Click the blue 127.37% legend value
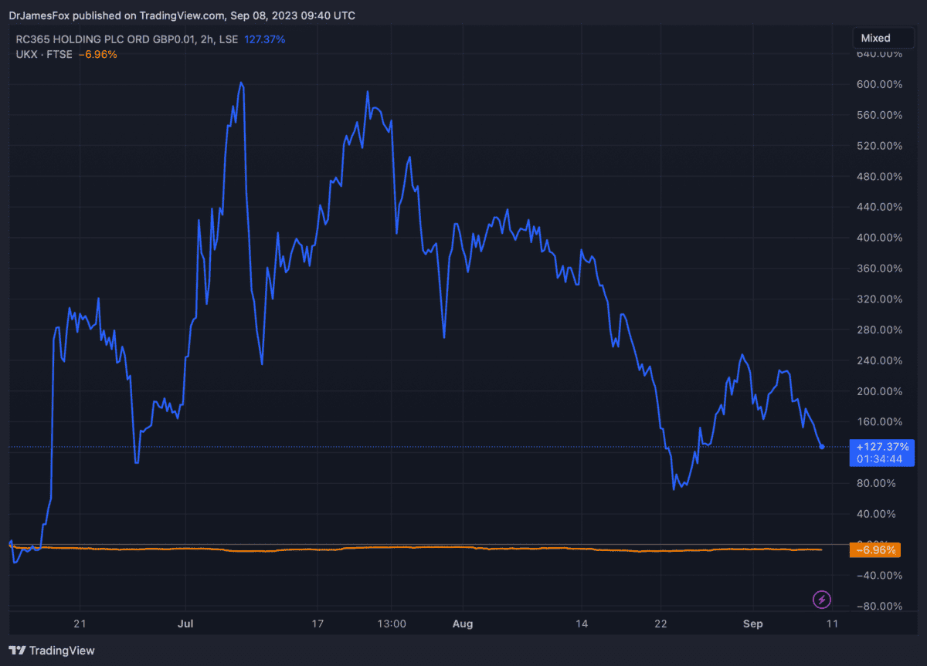Viewport: 927px width, 666px height. click(266, 39)
